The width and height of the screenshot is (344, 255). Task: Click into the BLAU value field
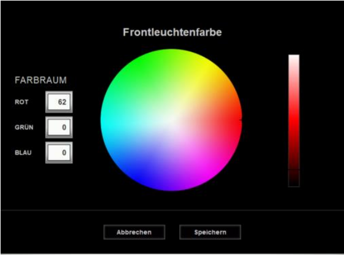(59, 152)
